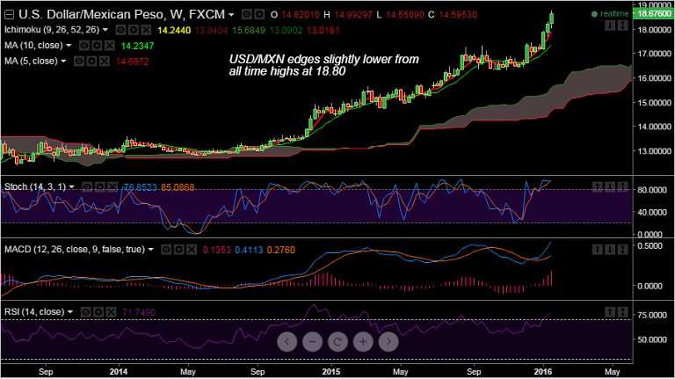Hide the Ichimoku indicator with its eye icon
Viewport: 675px width, 379px height.
click(x=121, y=30)
